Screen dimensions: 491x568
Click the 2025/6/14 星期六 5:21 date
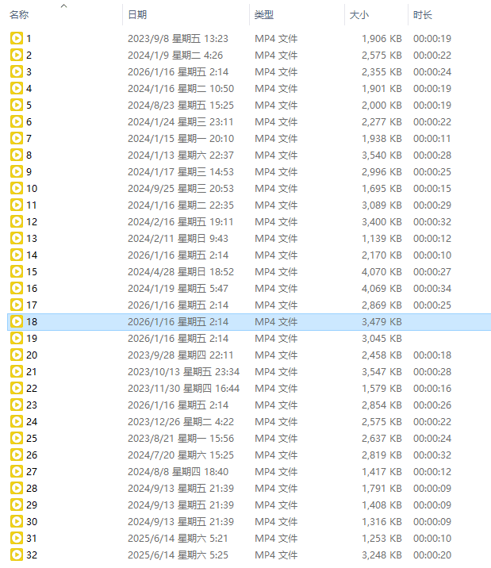(178, 538)
